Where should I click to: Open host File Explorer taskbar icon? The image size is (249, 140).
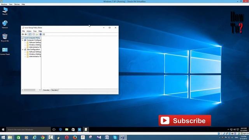coord(10,137)
